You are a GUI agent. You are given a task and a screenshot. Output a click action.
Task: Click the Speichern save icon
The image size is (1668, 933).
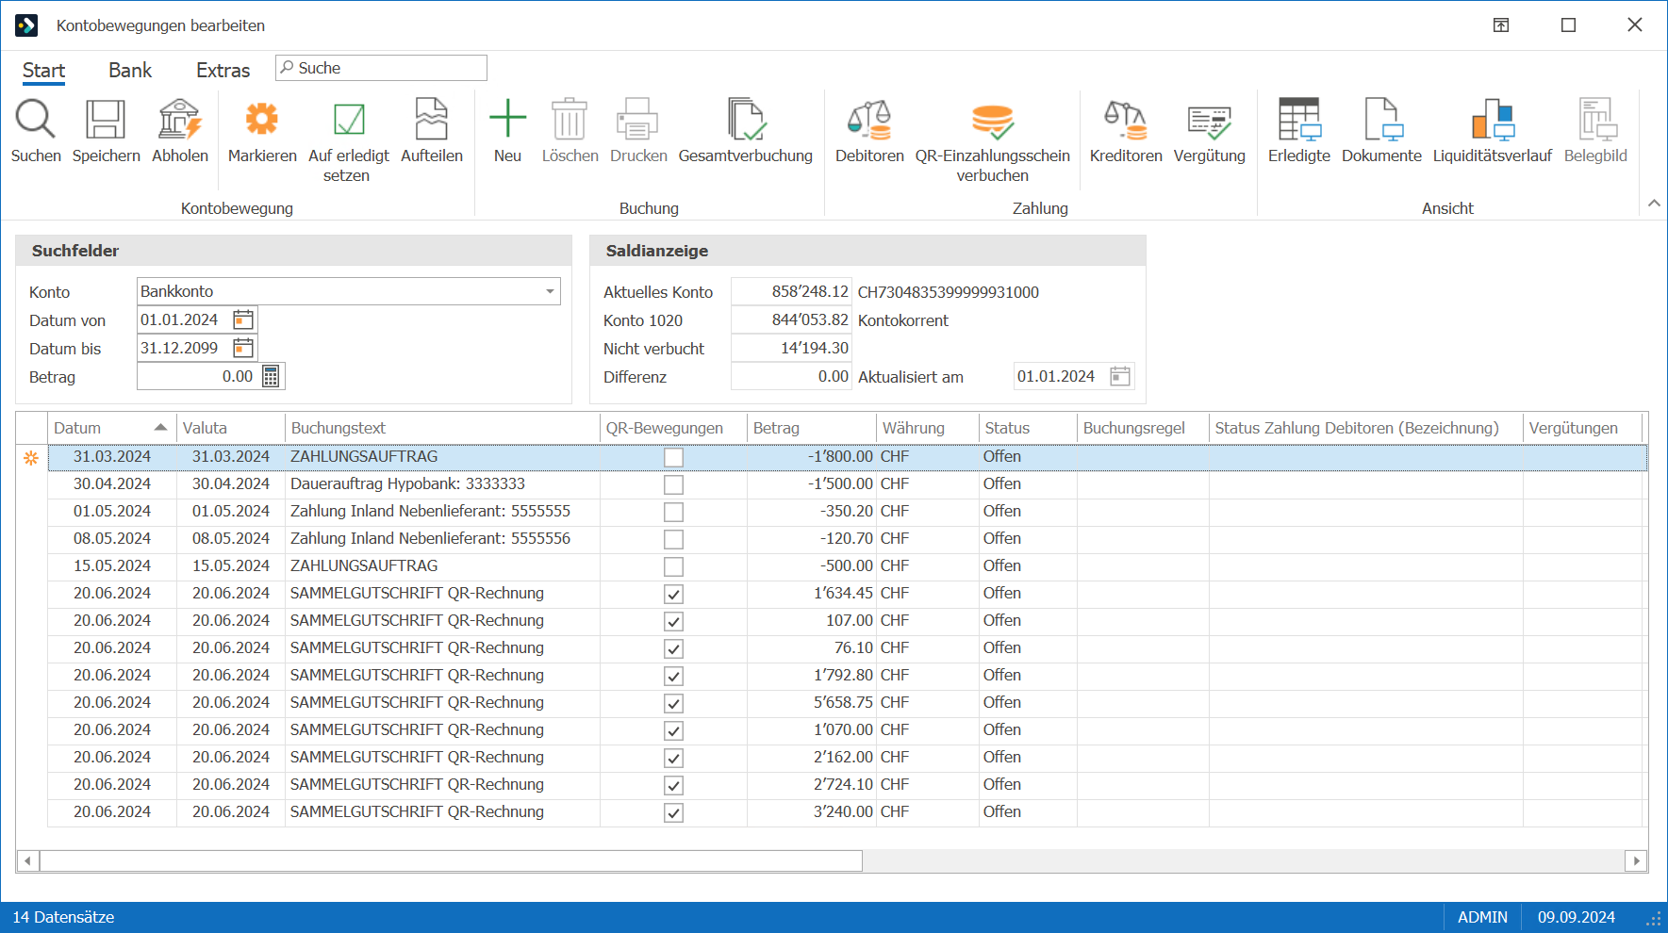(106, 120)
